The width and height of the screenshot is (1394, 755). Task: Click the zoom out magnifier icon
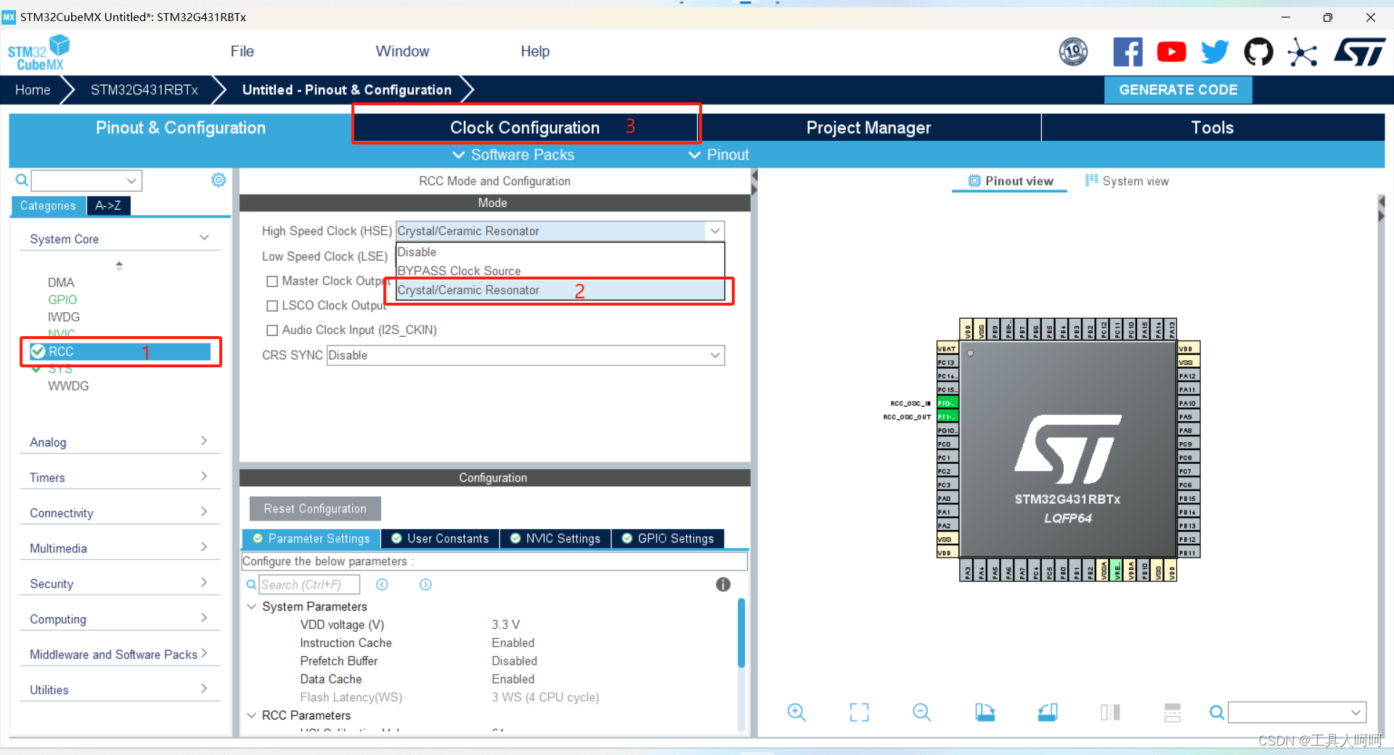pos(921,712)
